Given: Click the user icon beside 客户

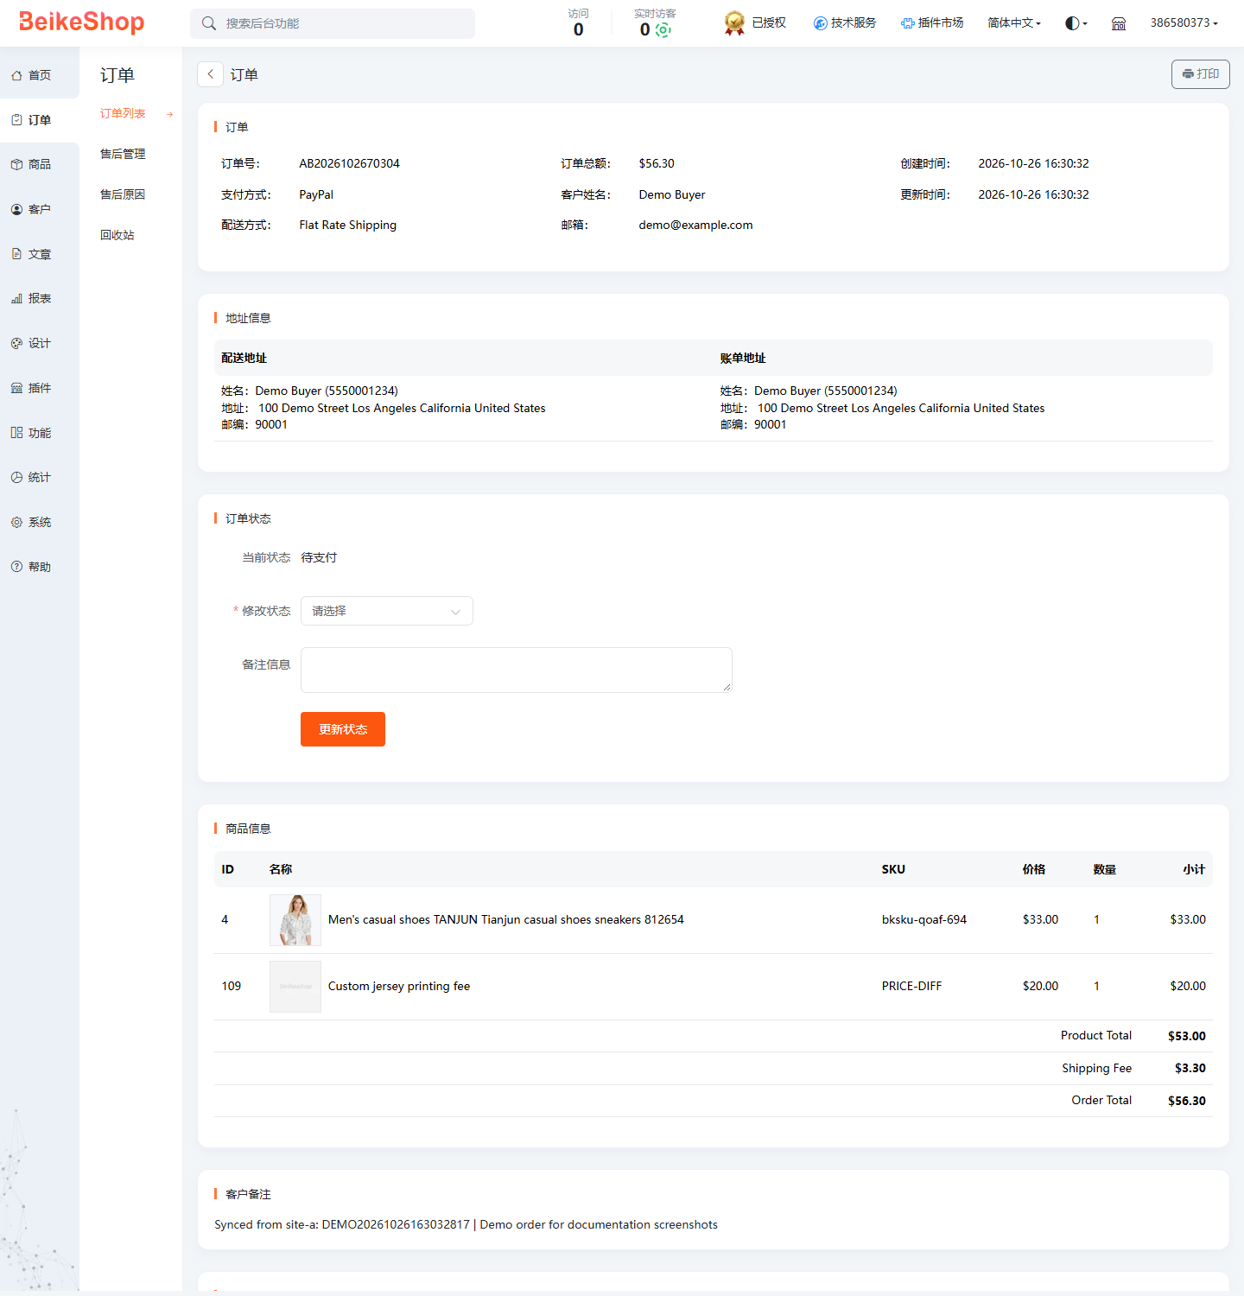Looking at the screenshot, I should click(16, 209).
